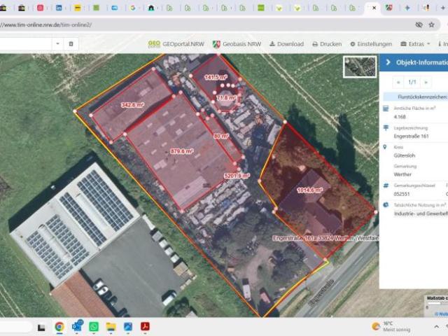Screen dimensions: 448x336
Task: Switch to the dark house icon tab
Action: click(x=151, y=8)
